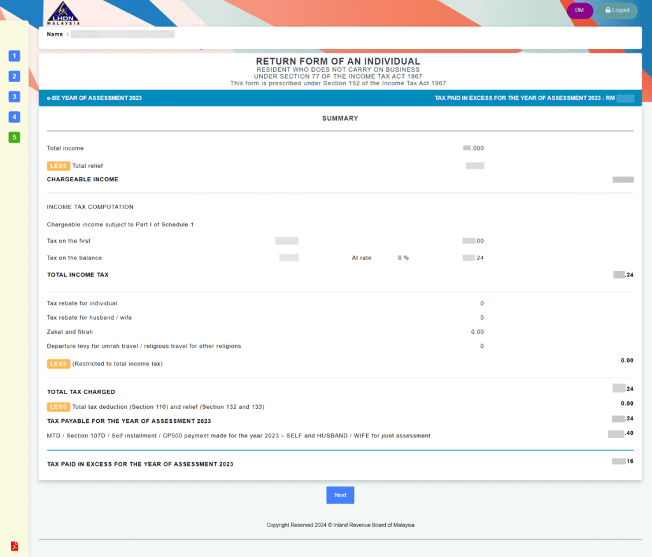Click the redacted Name field

[x=122, y=34]
